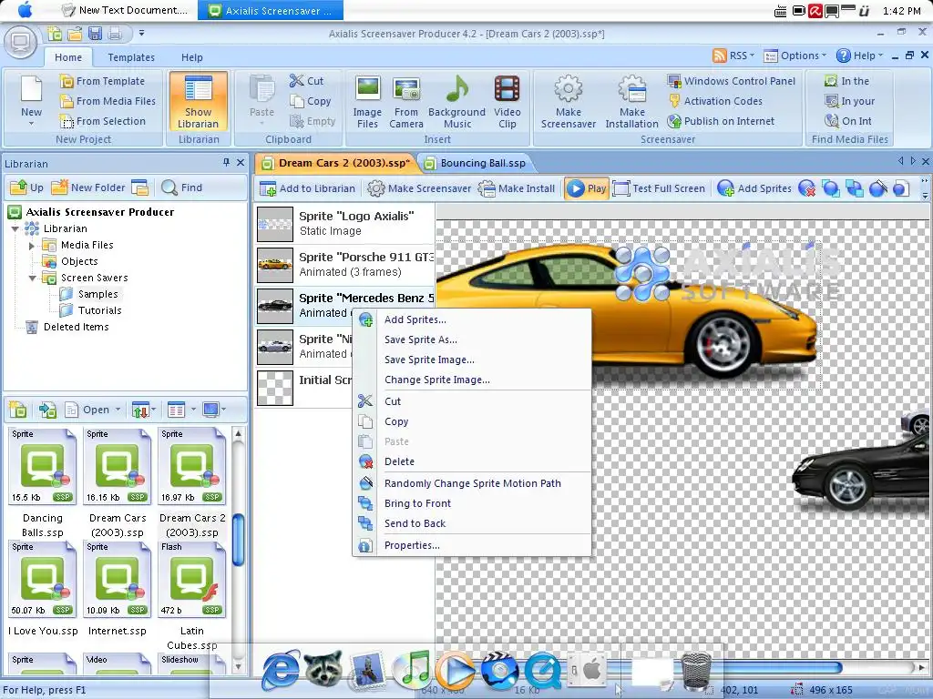
Task: Open the RSS dropdown
Action: click(733, 56)
